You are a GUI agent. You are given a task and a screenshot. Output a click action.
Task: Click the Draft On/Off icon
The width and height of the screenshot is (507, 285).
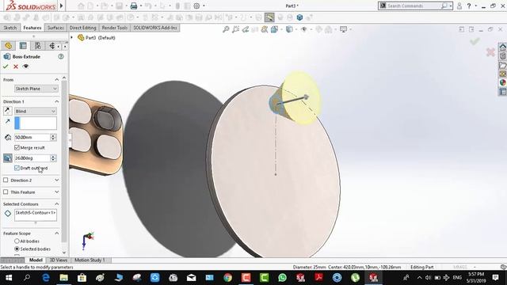pos(8,158)
